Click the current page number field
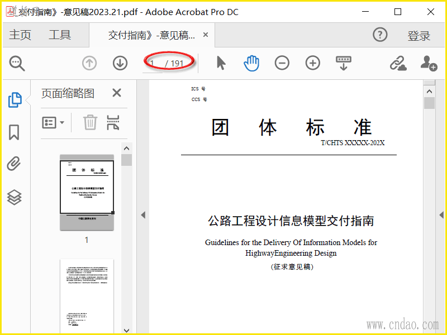This screenshot has width=447, height=335. coord(153,63)
